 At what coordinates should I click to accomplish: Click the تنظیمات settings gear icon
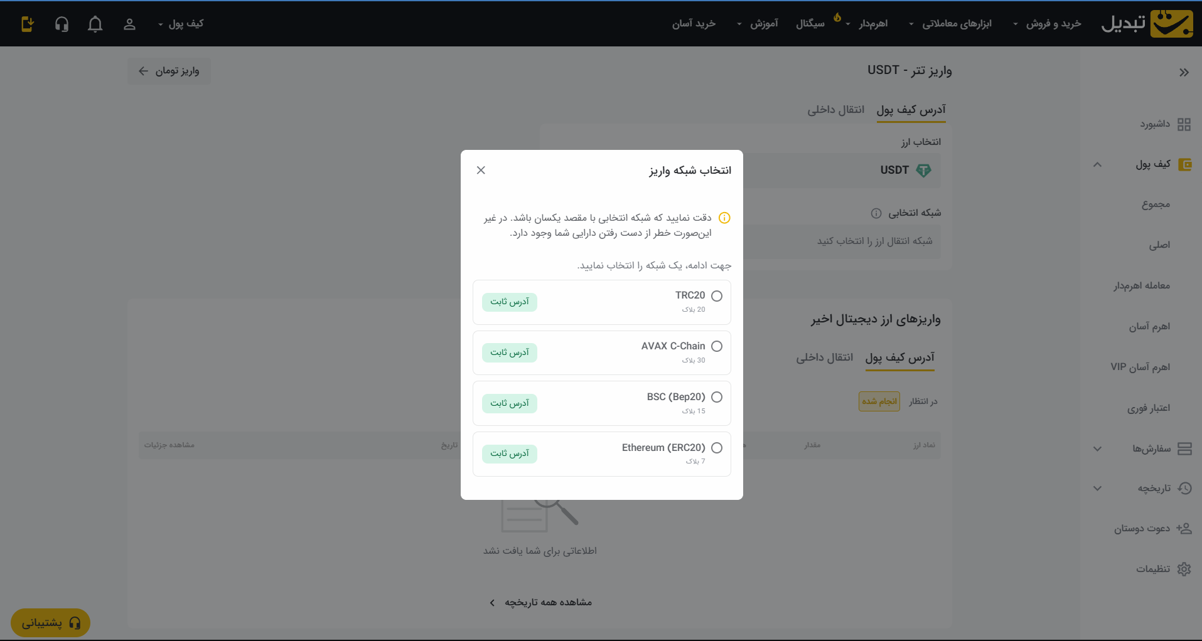tap(1184, 569)
